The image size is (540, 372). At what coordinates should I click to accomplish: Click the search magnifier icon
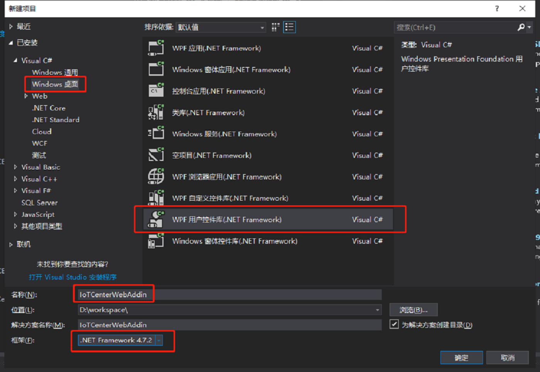click(521, 27)
